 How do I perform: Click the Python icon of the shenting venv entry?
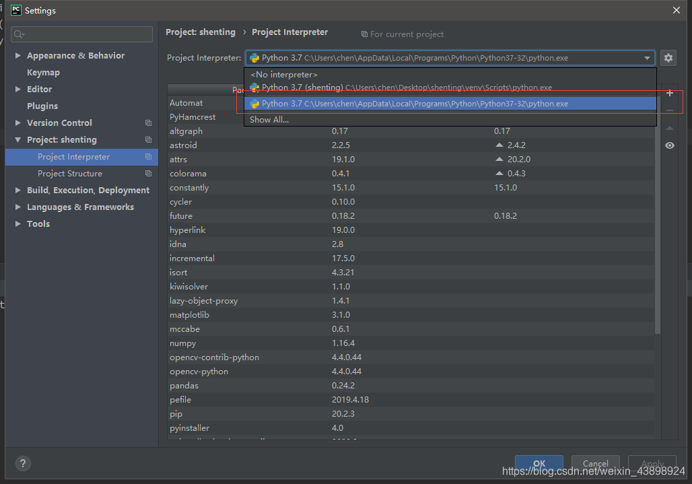click(254, 88)
